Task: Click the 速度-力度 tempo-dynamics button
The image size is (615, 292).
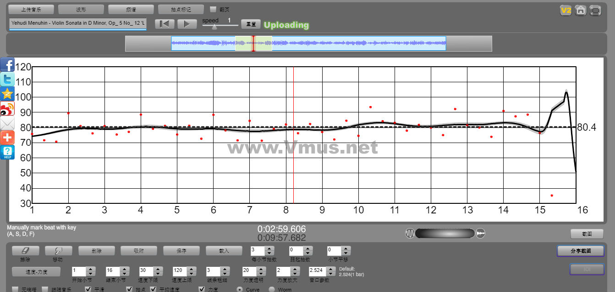Action: (37, 271)
